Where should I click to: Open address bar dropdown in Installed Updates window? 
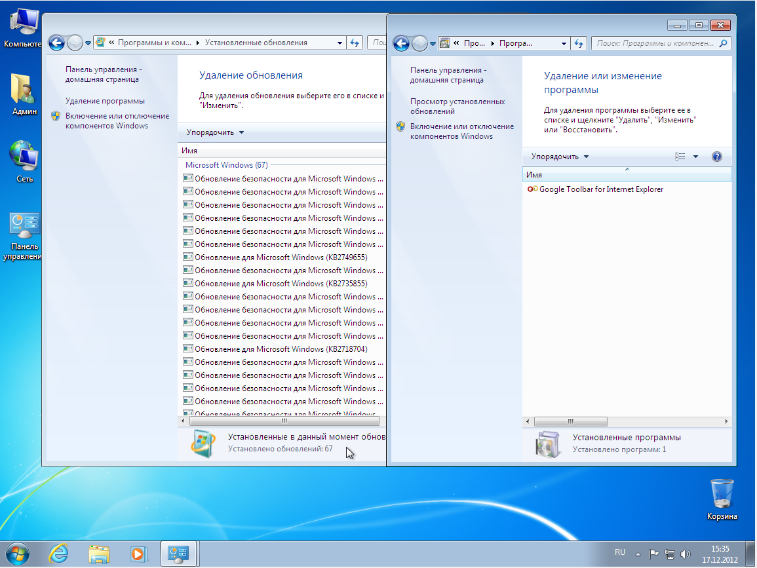click(x=340, y=43)
